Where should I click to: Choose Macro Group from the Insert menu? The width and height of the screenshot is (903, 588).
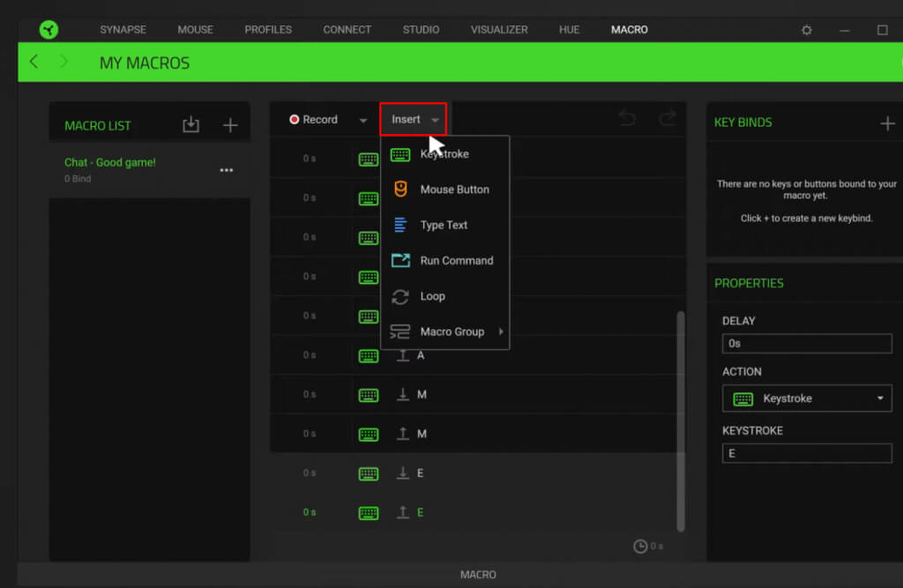[x=445, y=331]
